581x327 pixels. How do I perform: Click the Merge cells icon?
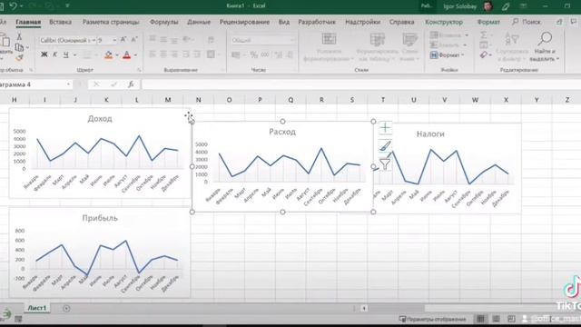pos(211,54)
